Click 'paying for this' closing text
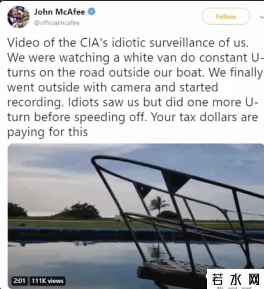The height and width of the screenshot is (289, 264). point(48,132)
